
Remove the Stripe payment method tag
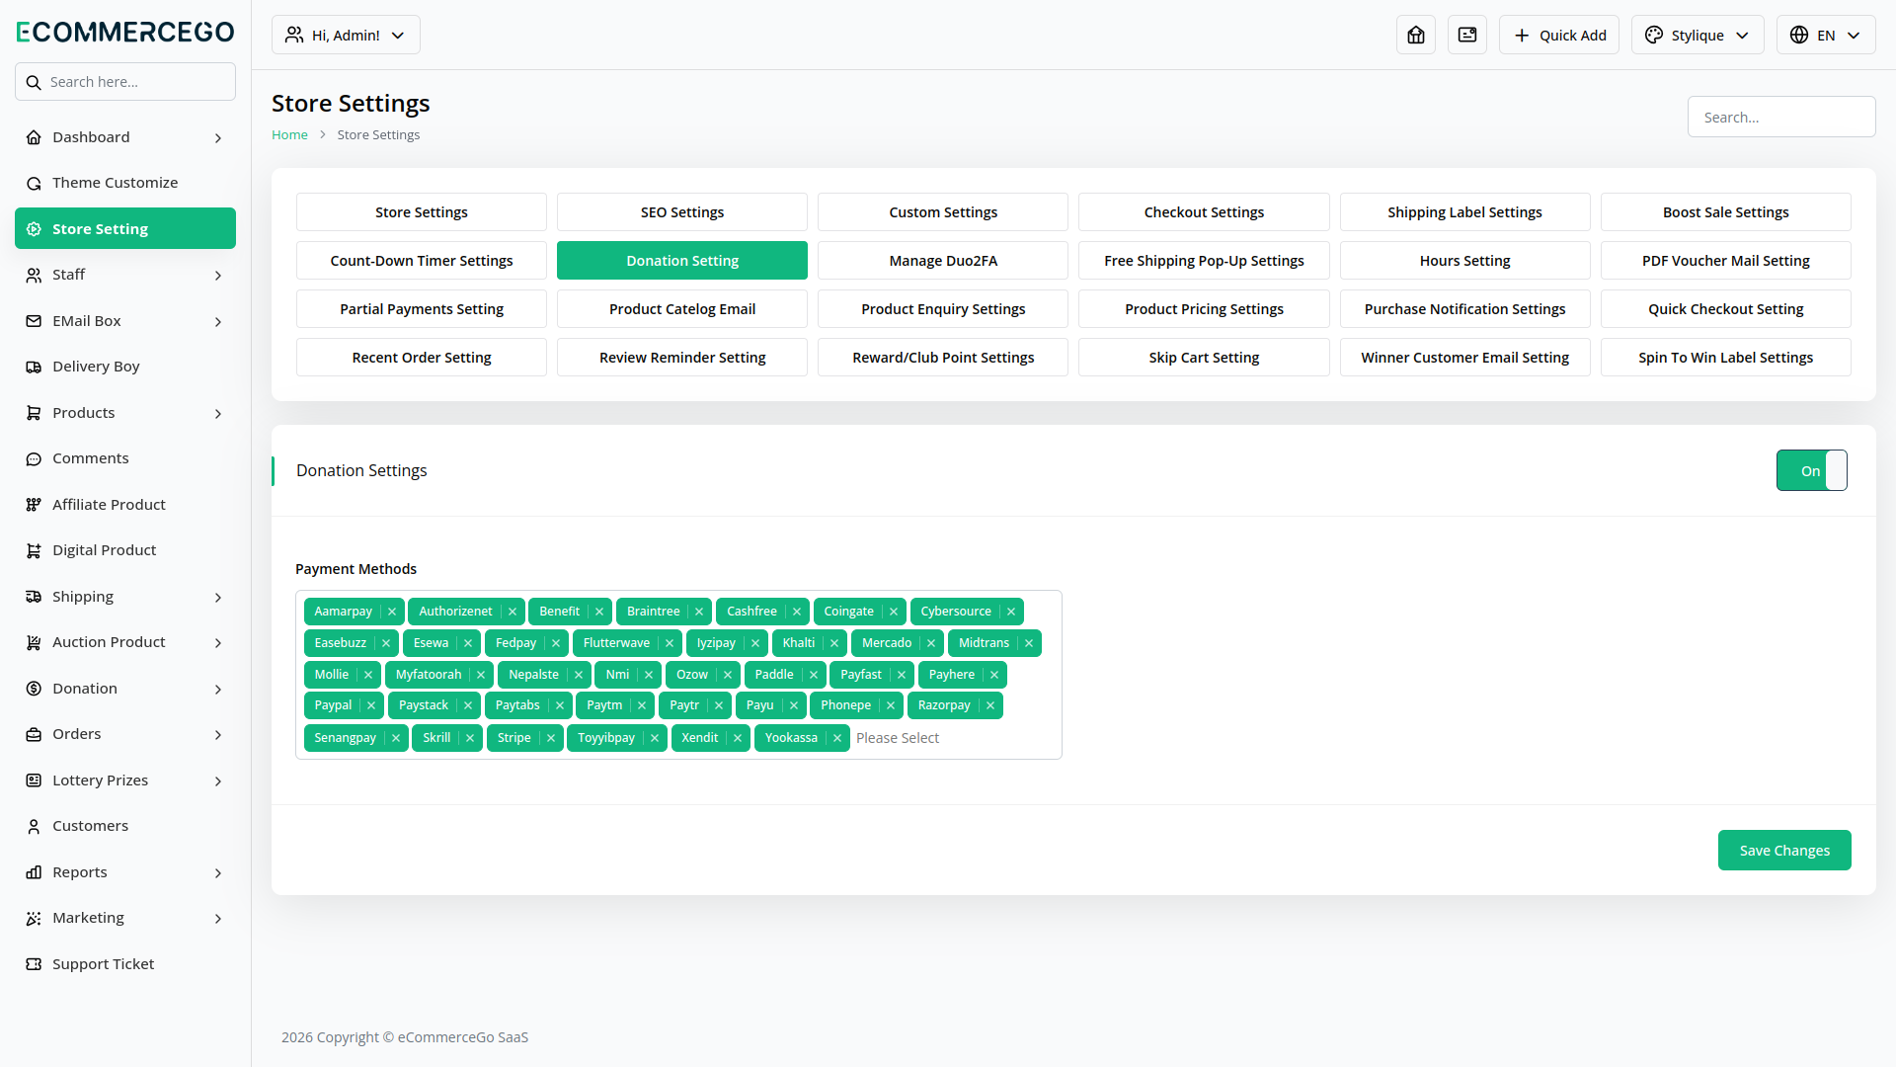tap(551, 738)
